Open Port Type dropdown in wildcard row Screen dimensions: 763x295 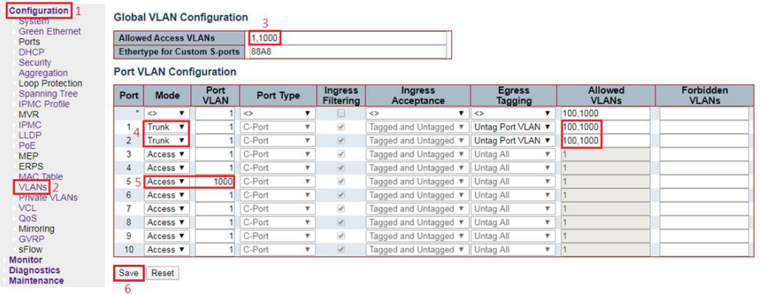tap(277, 114)
